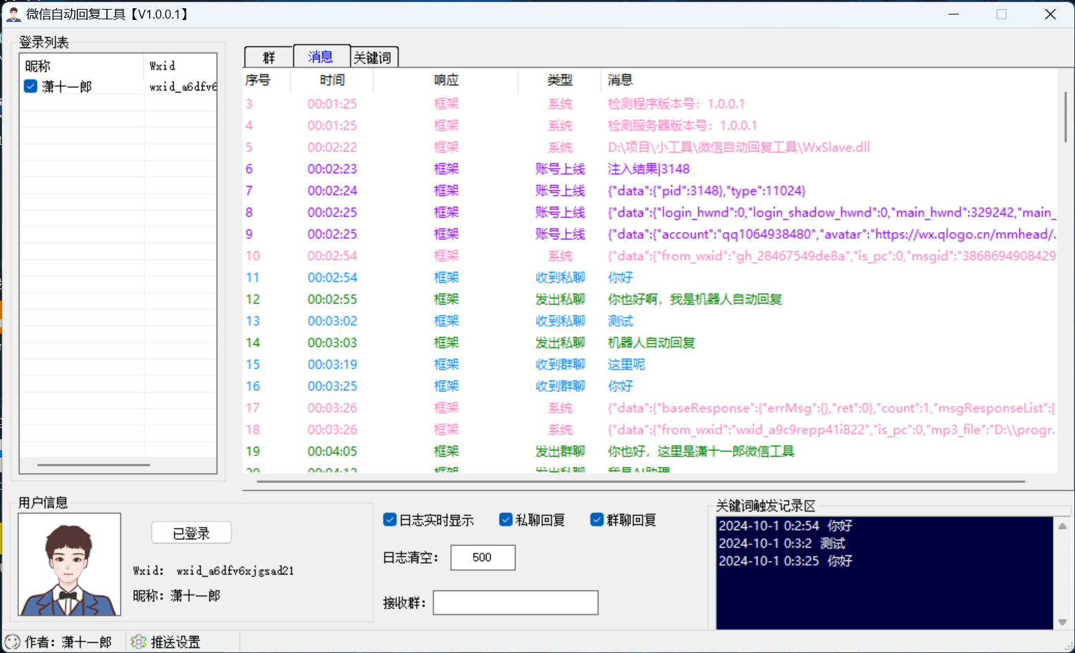Viewport: 1075px width, 653px height.
Task: Click the keyword record scroll up arrow
Action: click(x=1062, y=526)
